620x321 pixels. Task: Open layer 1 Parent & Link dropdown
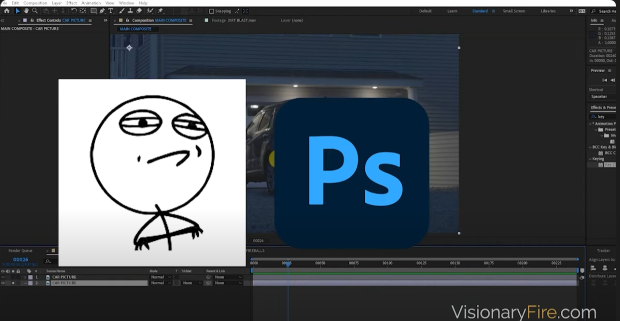pos(228,277)
